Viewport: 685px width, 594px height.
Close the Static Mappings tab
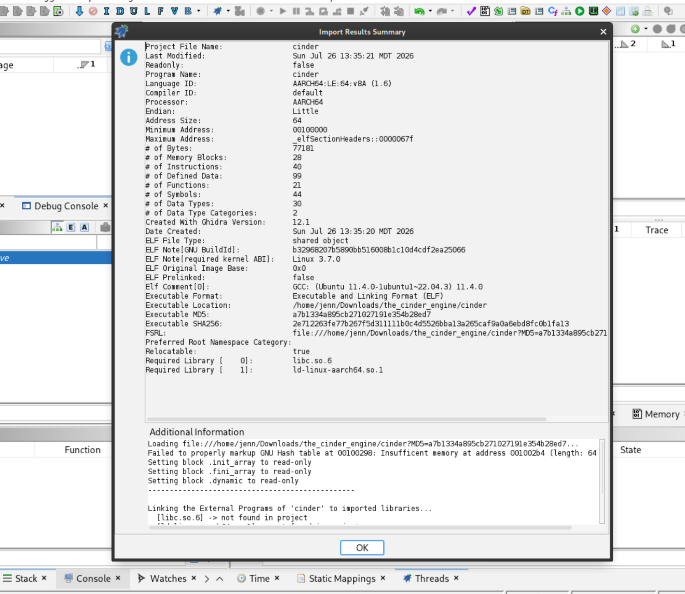point(383,578)
